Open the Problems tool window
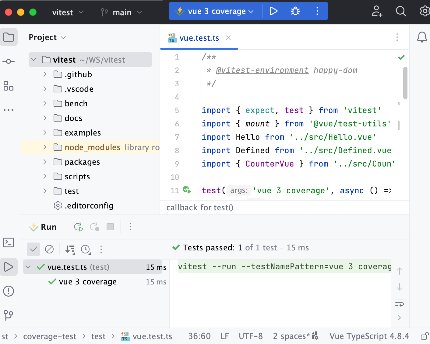430x344 pixels. pos(9,291)
